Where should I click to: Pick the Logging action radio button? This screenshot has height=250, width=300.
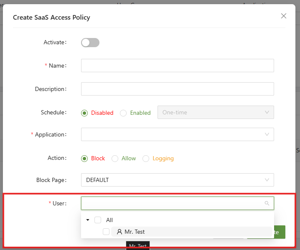coord(146,159)
